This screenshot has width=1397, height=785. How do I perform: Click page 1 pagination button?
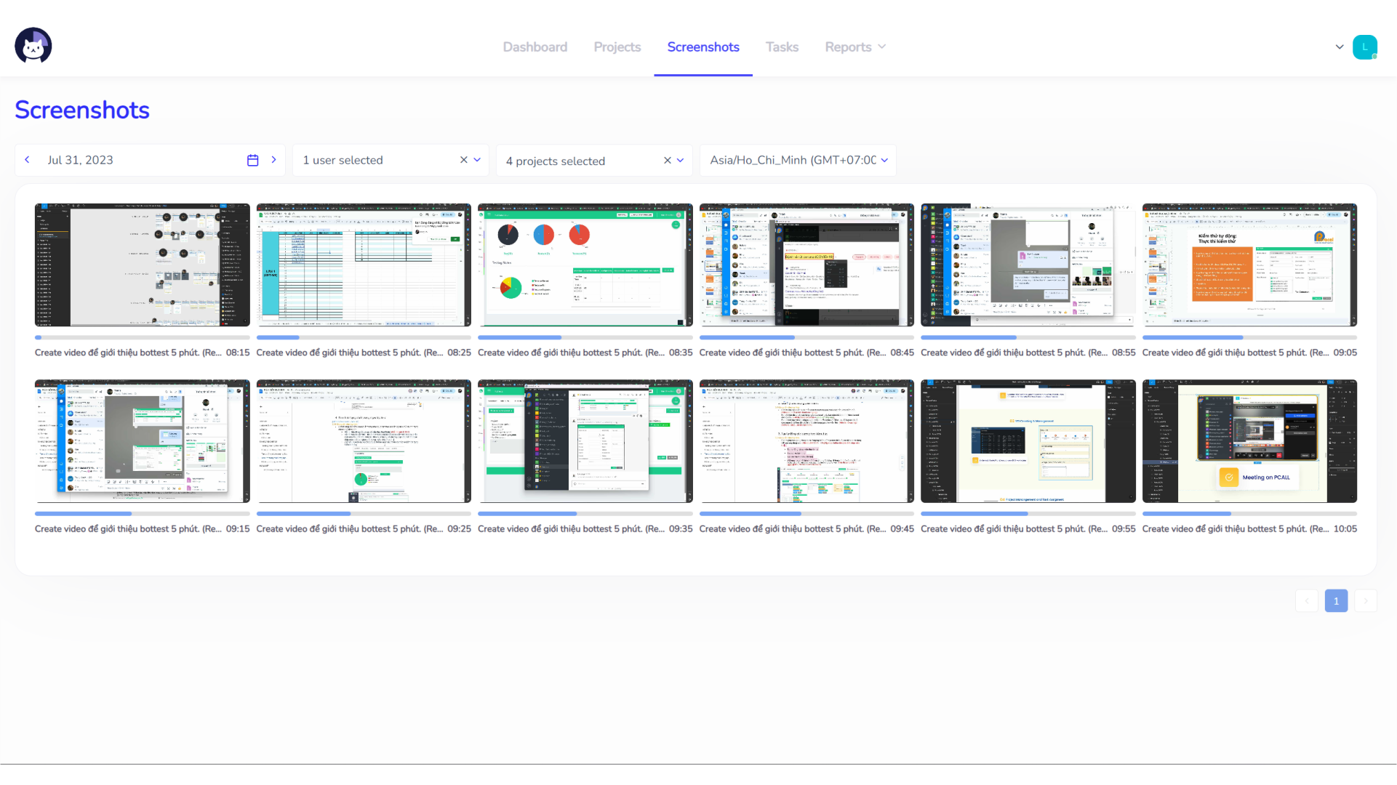pos(1335,600)
